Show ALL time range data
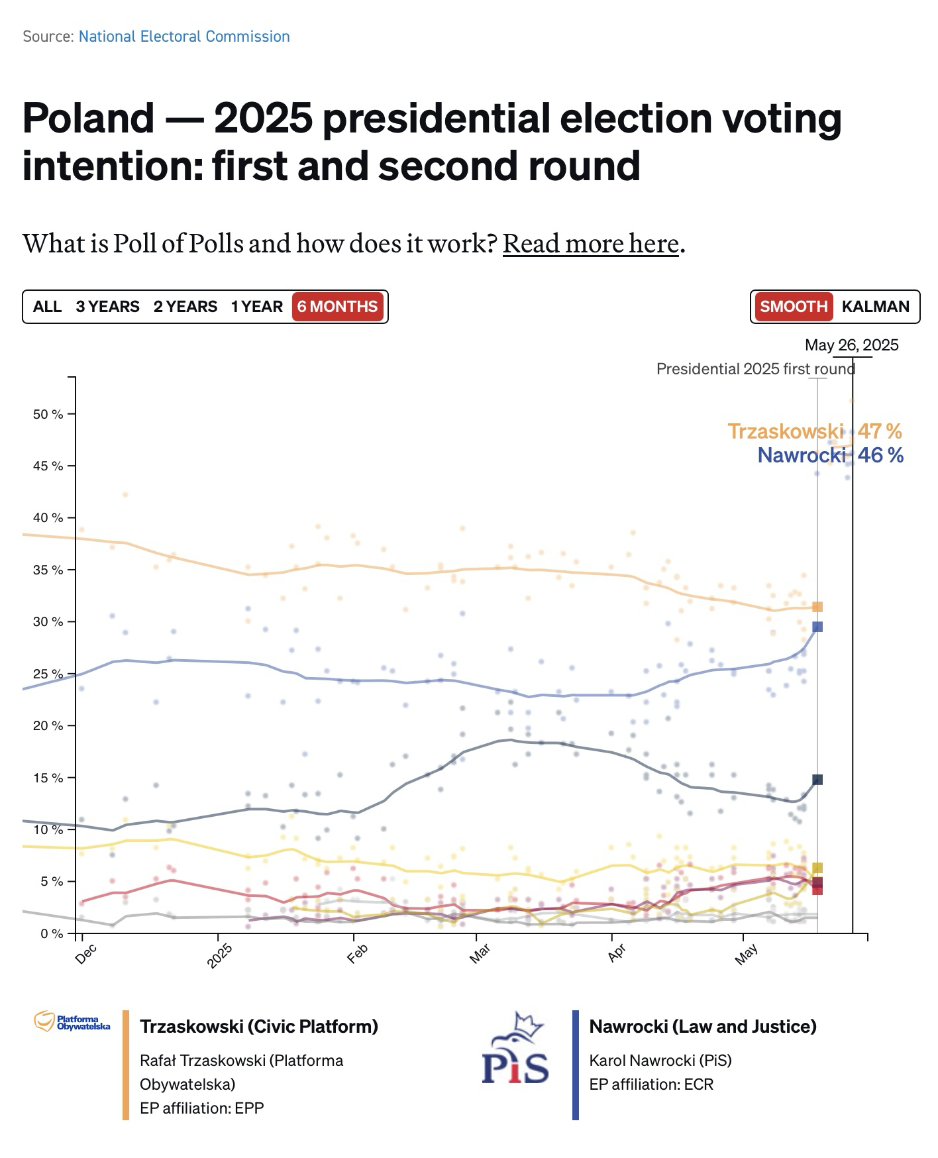Screen dimensions: 938x1158 pyautogui.click(x=47, y=307)
